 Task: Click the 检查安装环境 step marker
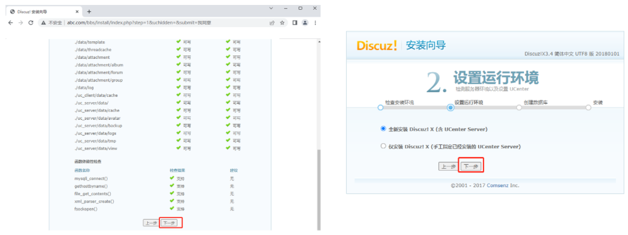(x=381, y=107)
